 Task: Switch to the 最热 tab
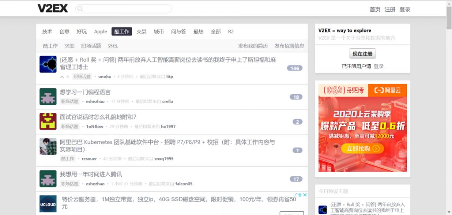198,32
